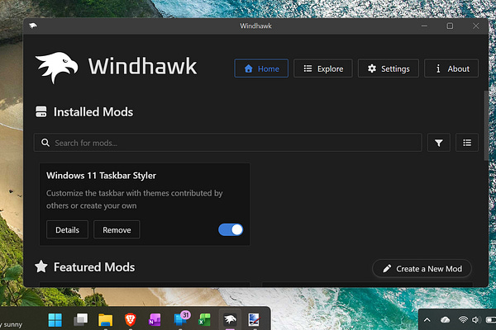Show hidden system tray icons chevron
This screenshot has height=330, width=496.
click(427, 320)
